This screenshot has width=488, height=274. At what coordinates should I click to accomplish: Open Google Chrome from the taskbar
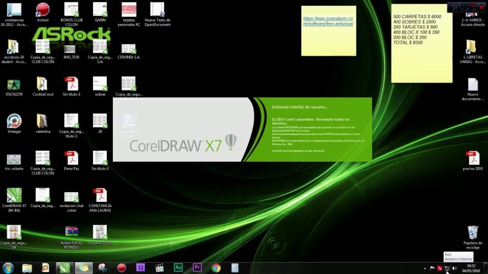tap(216, 268)
